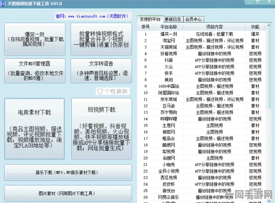Open 电商素材下载 module
Viewport: 275px width, 203px height.
pos(35,129)
